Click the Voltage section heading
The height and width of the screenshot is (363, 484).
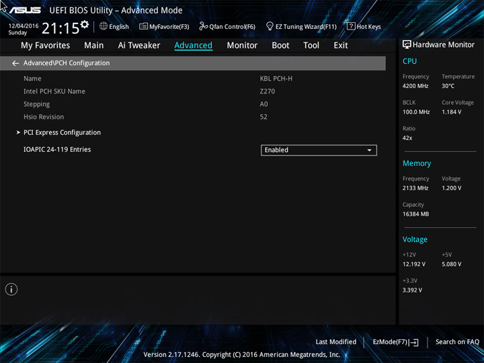tap(415, 239)
